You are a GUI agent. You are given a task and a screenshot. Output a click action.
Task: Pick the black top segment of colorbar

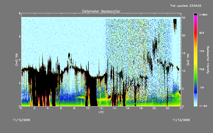[x=195, y=14]
